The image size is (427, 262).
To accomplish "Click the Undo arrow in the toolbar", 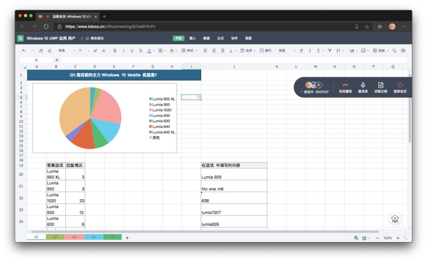I will click(24, 51).
